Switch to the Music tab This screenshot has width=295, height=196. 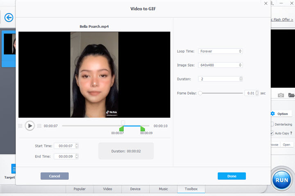[163, 189]
